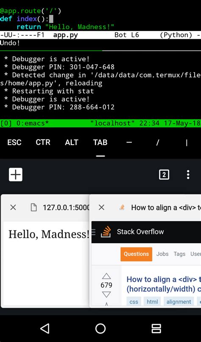Screen dimensions: 201x342
Task: Toggle the CTR modifier key
Action: click(x=43, y=142)
